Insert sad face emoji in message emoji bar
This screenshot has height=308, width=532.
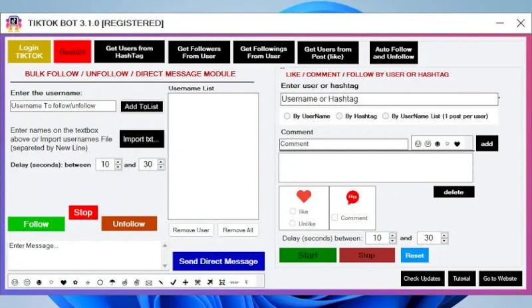27,282
